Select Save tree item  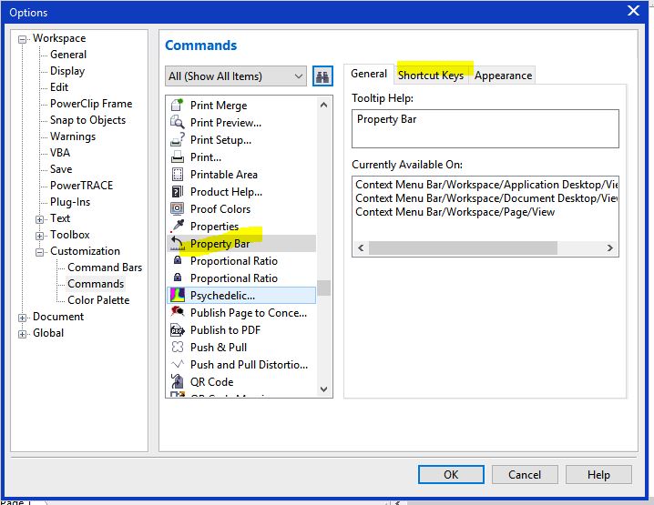(61, 168)
